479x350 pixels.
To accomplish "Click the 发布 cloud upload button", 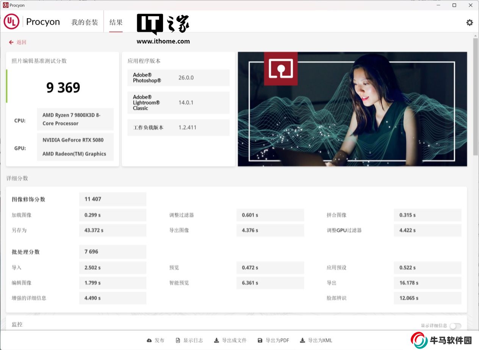I will pyautogui.click(x=155, y=340).
